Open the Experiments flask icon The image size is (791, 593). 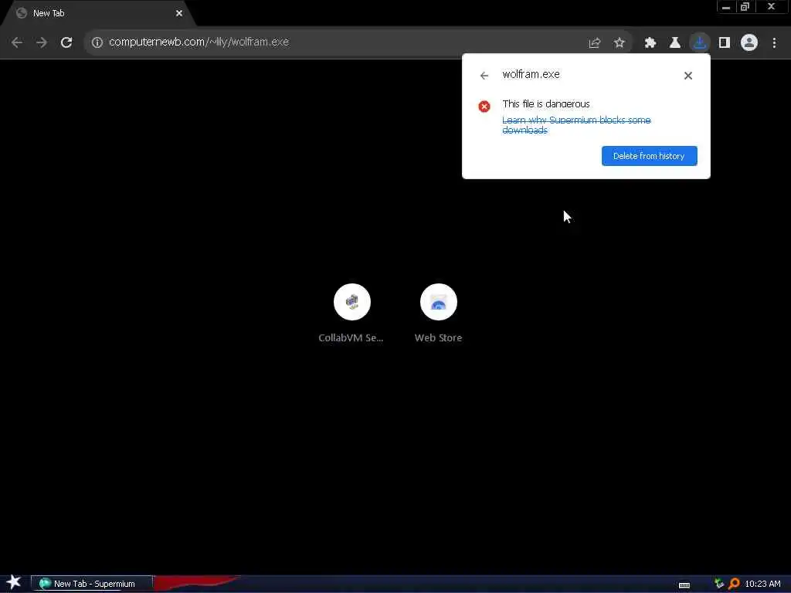point(674,43)
